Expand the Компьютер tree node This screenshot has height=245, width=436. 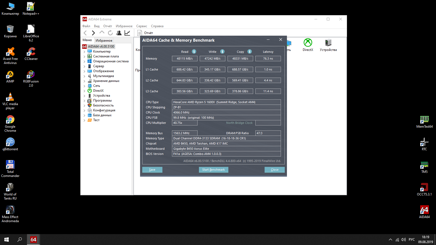(x=84, y=51)
